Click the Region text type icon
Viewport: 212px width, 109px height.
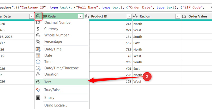pyautogui.click(x=135, y=16)
